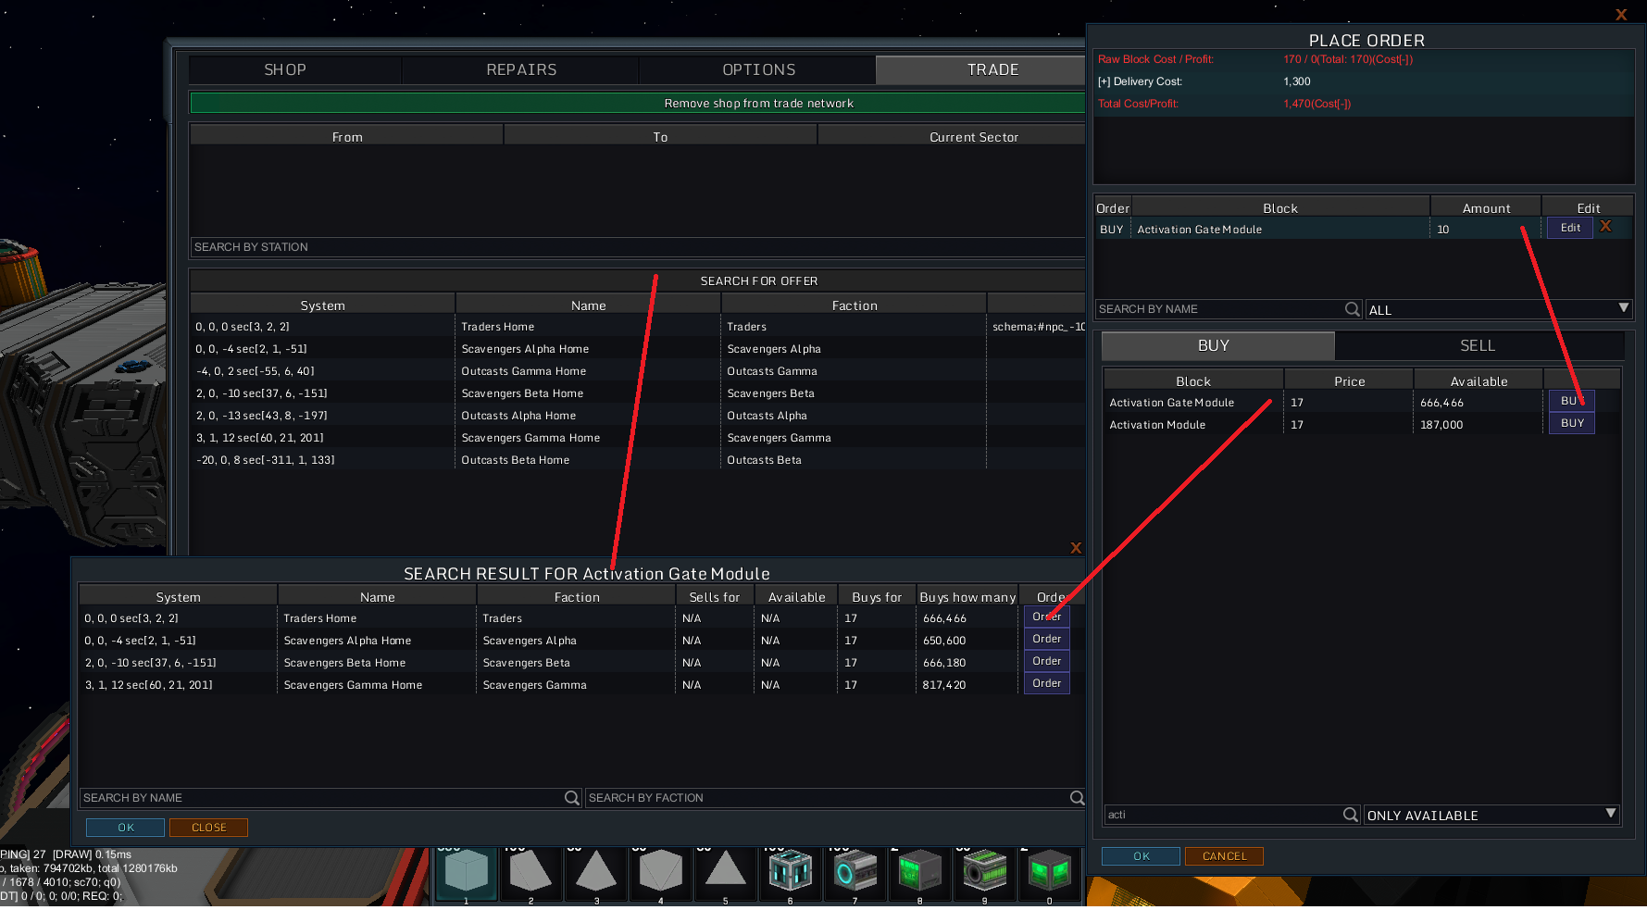Remove the Activation Gate Module order with X
The width and height of the screenshot is (1647, 910).
click(1605, 227)
